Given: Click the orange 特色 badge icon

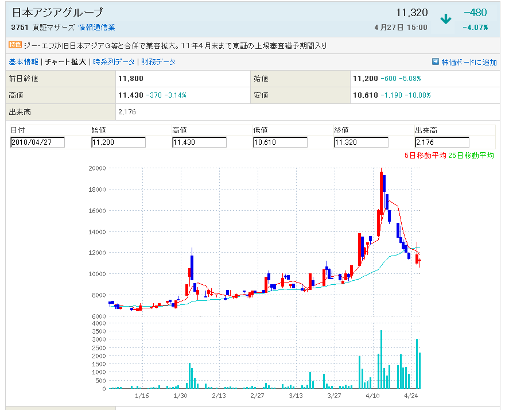Looking at the screenshot, I should pos(15,45).
